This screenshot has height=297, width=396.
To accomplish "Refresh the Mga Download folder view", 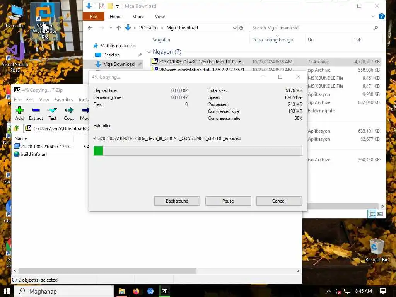I will click(241, 28).
